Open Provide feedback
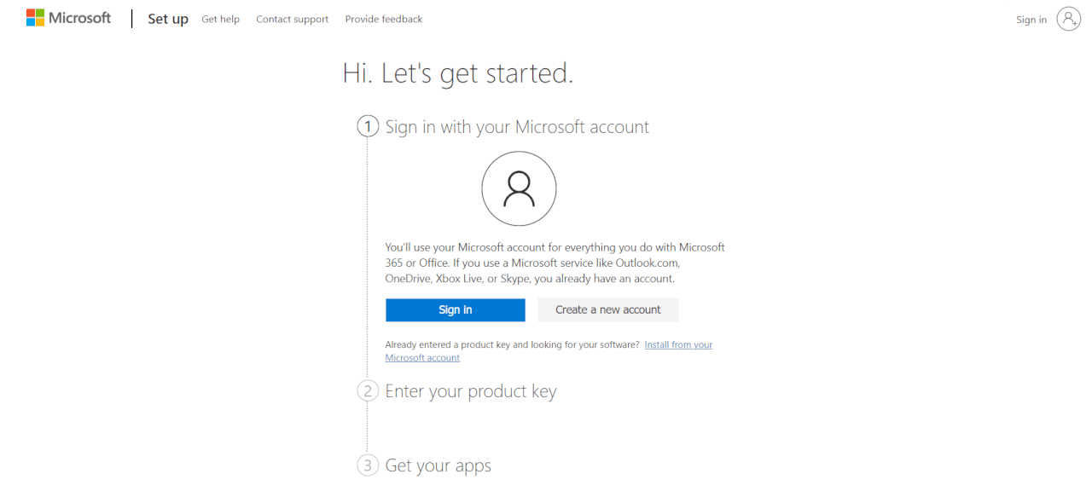This screenshot has height=491, width=1092. coord(383,19)
